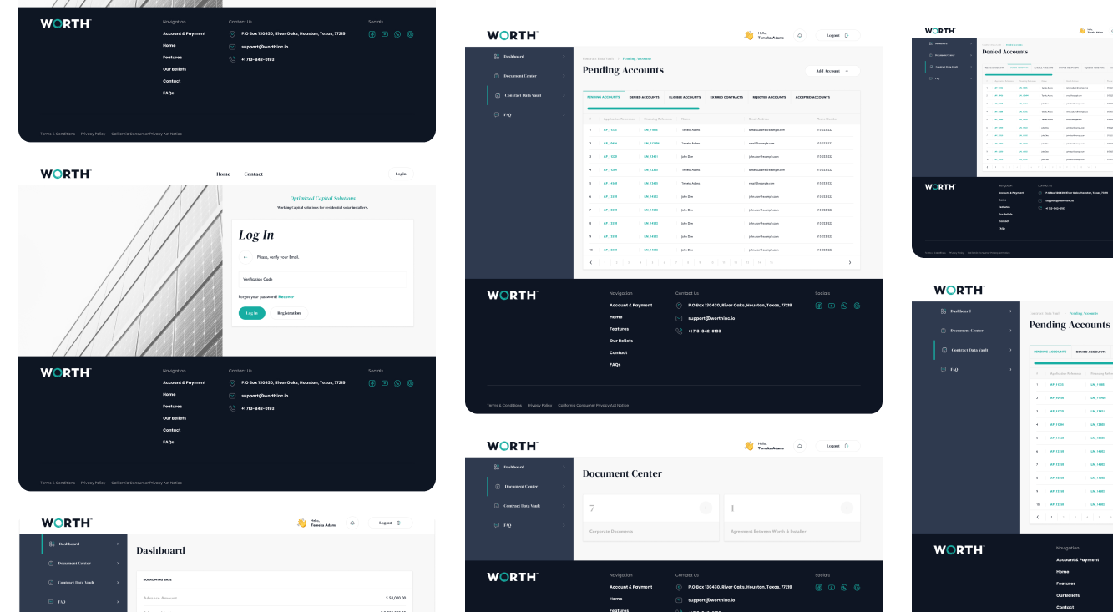Click the Add Account button

[832, 71]
